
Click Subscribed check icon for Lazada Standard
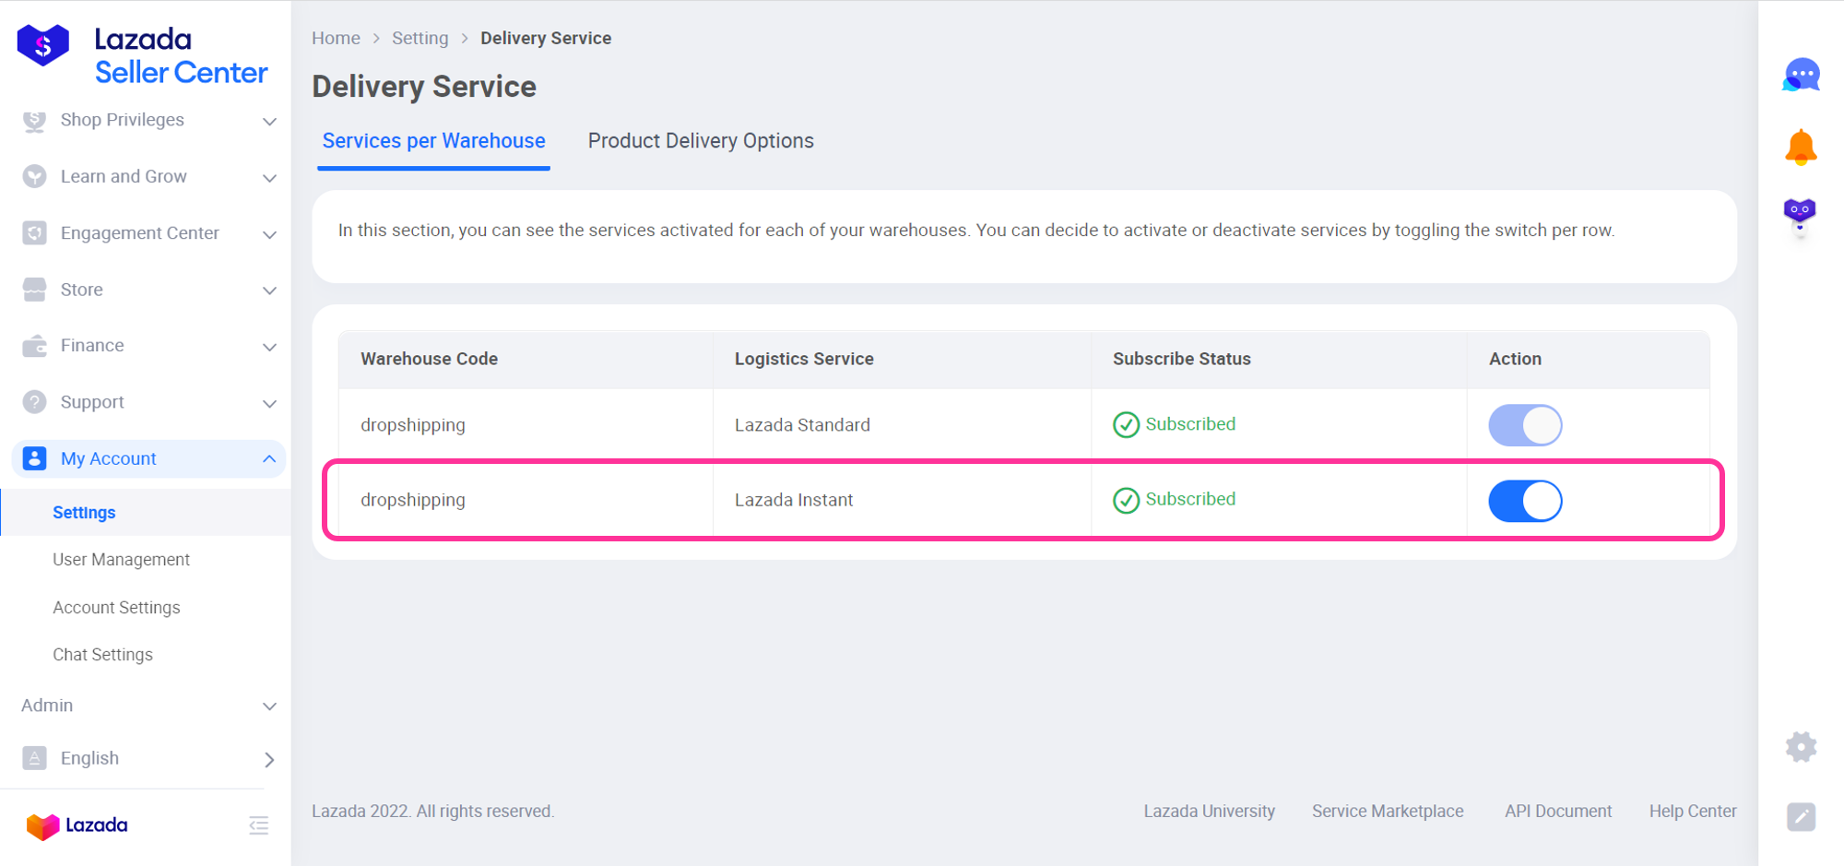pyautogui.click(x=1126, y=425)
